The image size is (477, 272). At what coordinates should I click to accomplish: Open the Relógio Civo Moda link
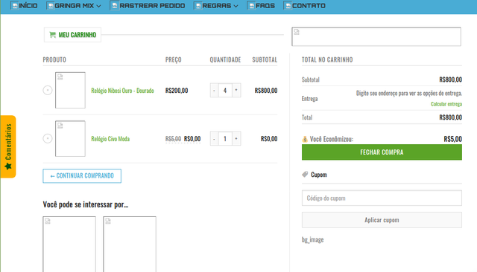pyautogui.click(x=110, y=139)
